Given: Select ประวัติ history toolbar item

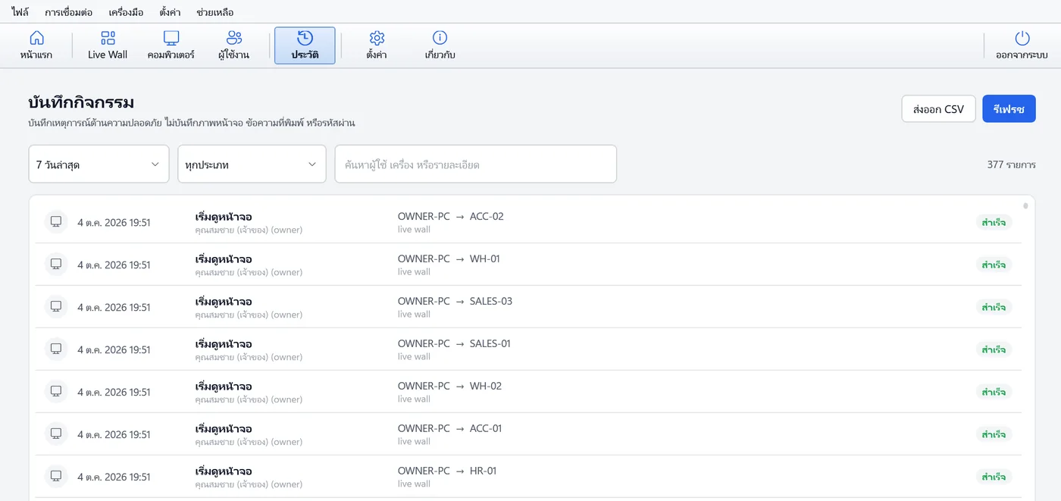Looking at the screenshot, I should (305, 45).
